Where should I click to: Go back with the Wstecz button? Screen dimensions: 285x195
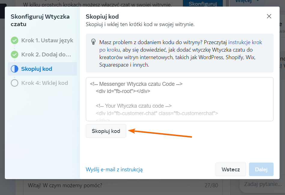click(x=231, y=169)
